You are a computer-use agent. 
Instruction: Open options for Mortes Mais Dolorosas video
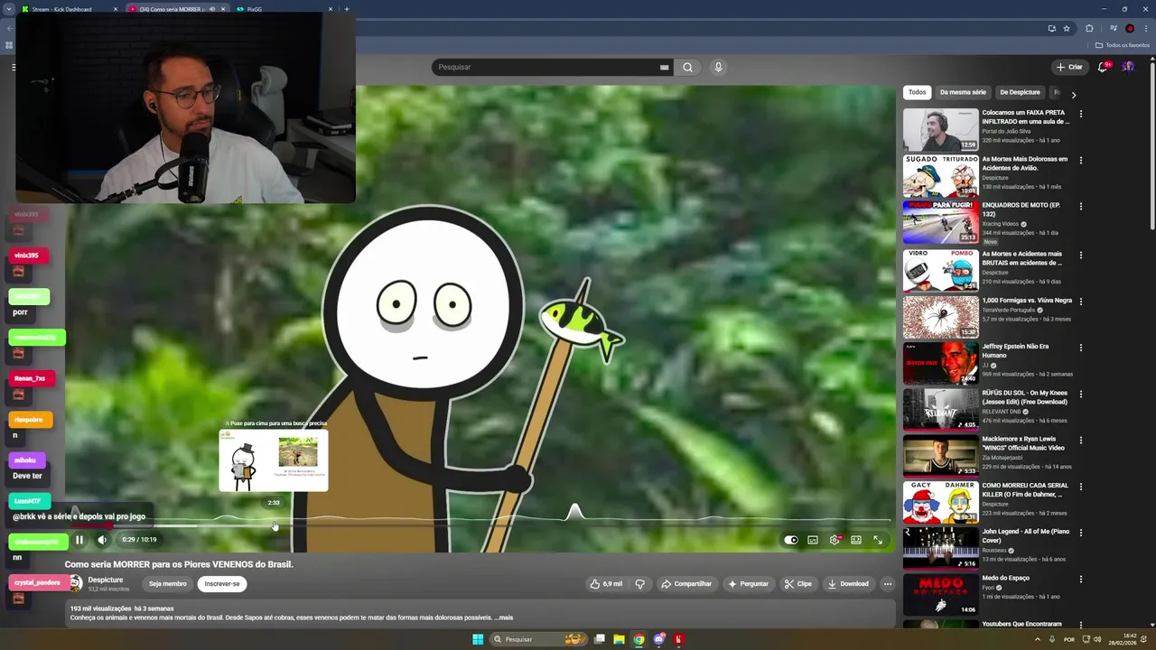pos(1080,161)
